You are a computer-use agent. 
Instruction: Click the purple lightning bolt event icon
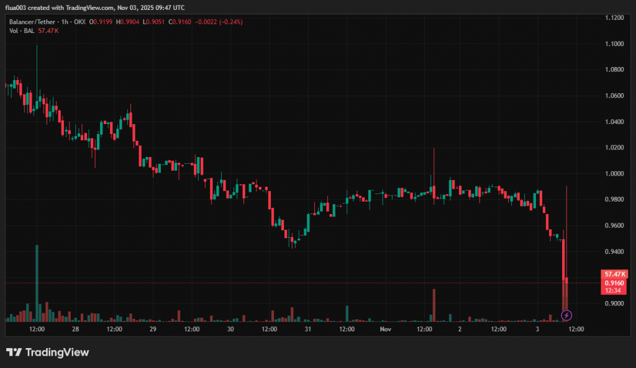[566, 315]
